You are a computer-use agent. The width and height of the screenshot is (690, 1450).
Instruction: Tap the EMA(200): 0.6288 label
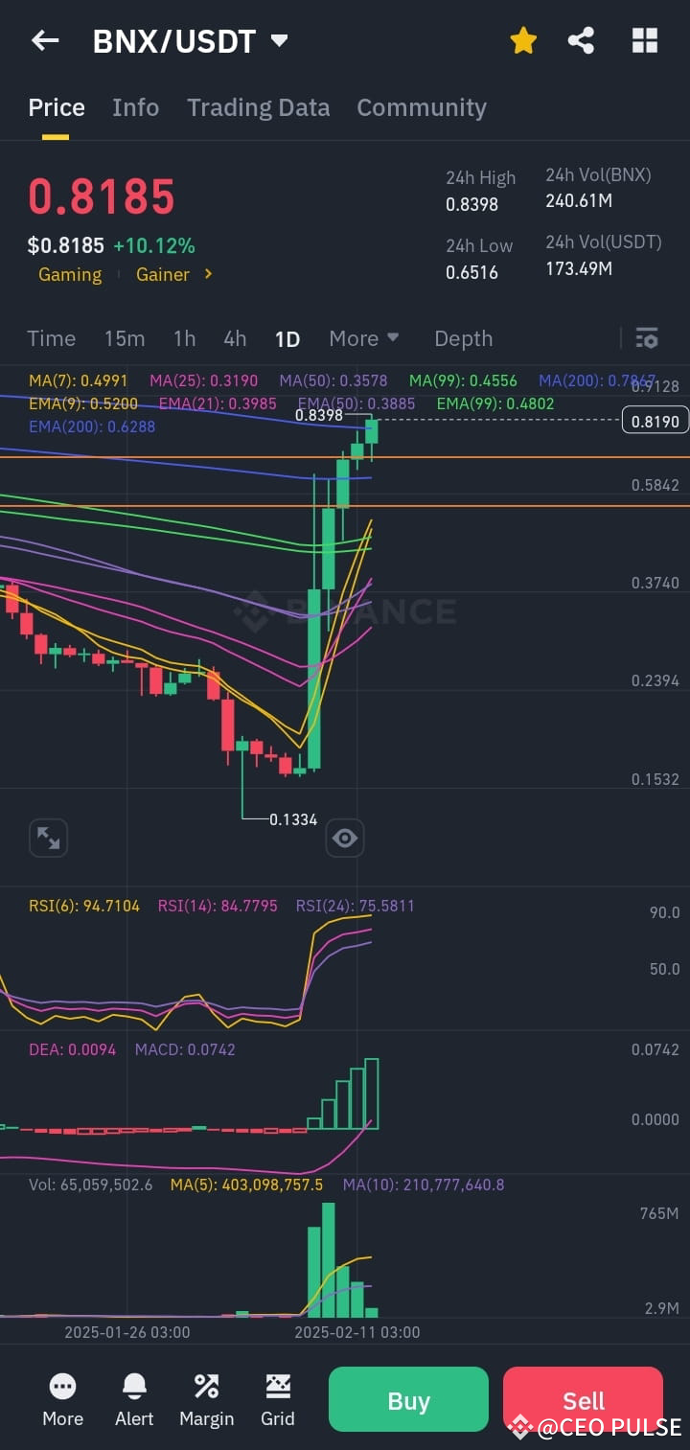tap(92, 426)
